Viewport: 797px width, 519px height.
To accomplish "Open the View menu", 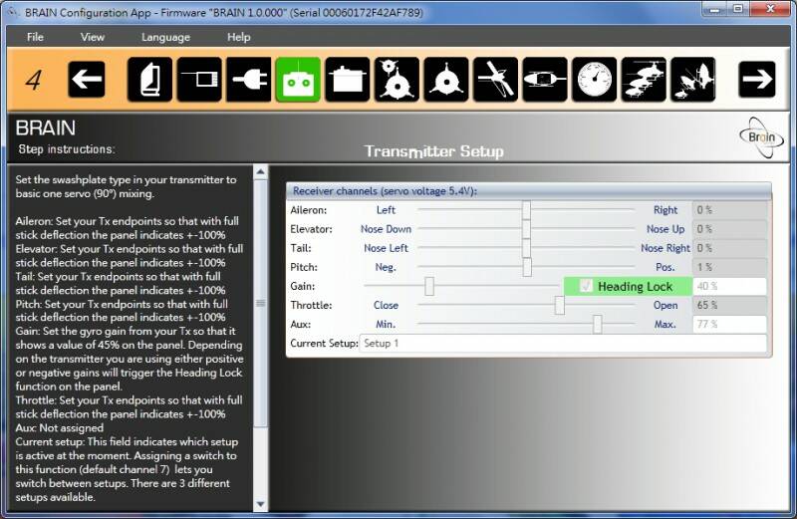I will (x=93, y=37).
